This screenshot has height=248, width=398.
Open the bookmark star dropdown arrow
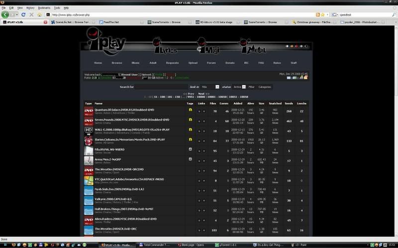click(327, 15)
